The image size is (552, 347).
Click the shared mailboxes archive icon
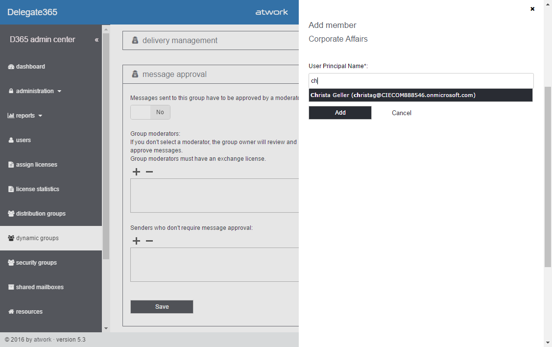(x=11, y=287)
